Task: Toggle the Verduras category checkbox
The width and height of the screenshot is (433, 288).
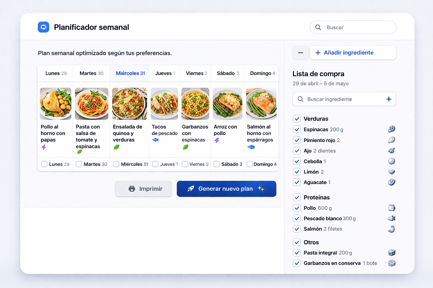Action: coord(297,119)
